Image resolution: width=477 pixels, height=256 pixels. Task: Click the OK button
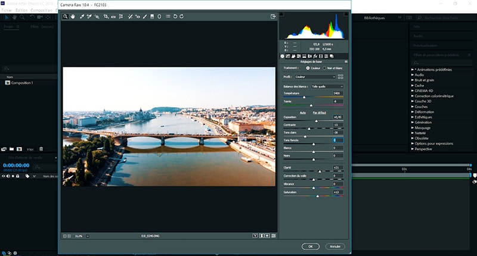coord(310,246)
